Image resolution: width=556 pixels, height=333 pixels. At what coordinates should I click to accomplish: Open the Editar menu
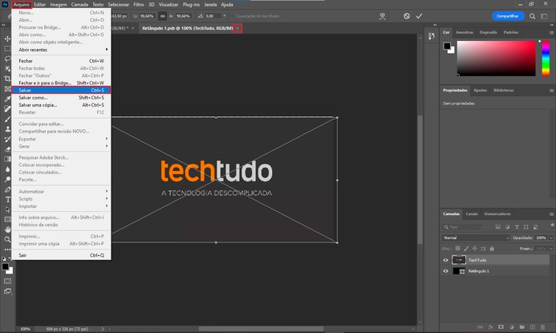(x=40, y=5)
